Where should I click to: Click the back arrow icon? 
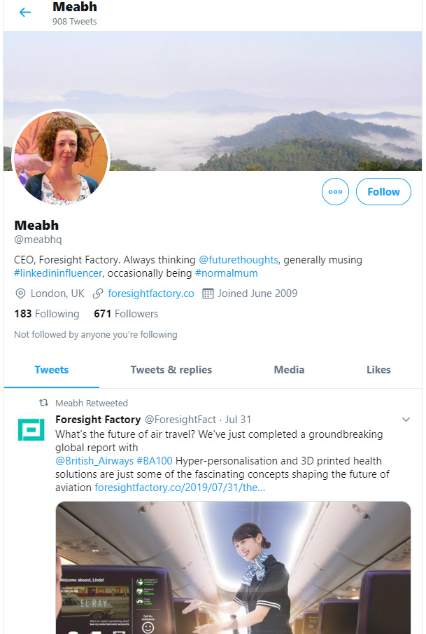click(25, 13)
